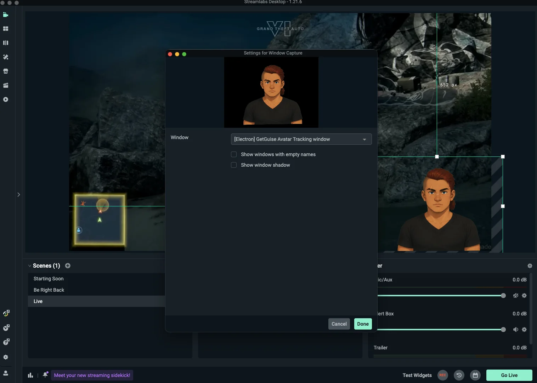537x383 pixels.
Task: Open the Window selection dropdown
Action: [301, 139]
